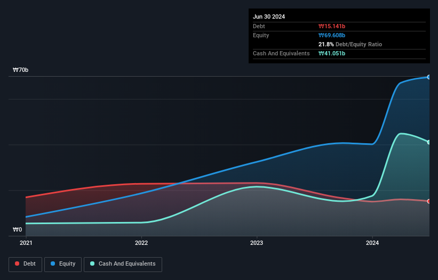Click the ₩0 y-axis label

[17, 229]
